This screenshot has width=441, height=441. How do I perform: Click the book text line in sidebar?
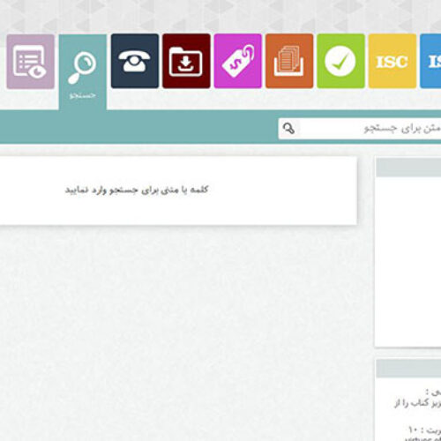417,403
